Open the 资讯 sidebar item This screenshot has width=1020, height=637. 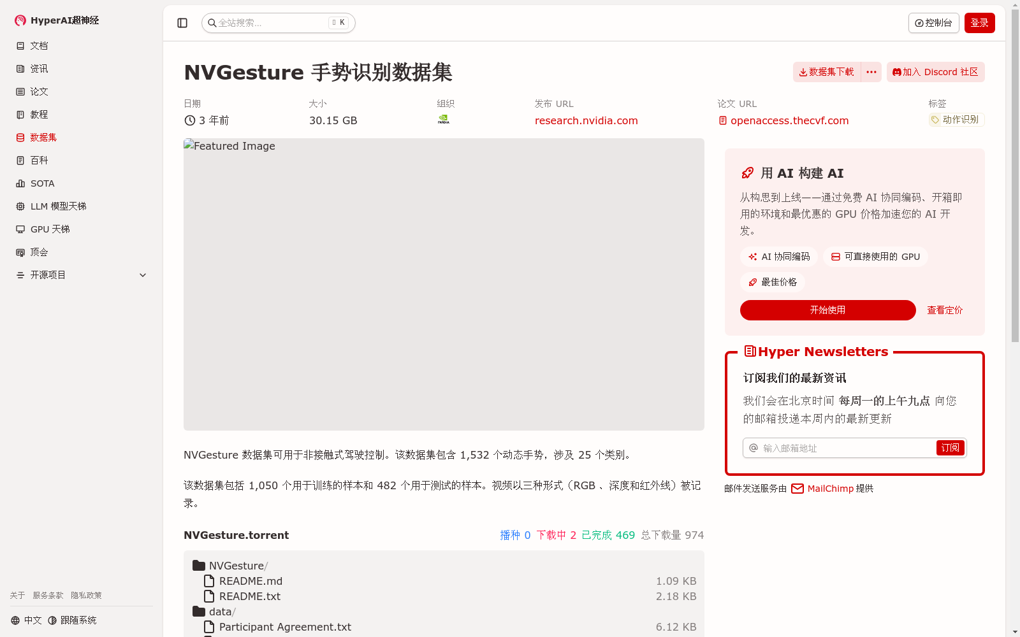tap(82, 69)
